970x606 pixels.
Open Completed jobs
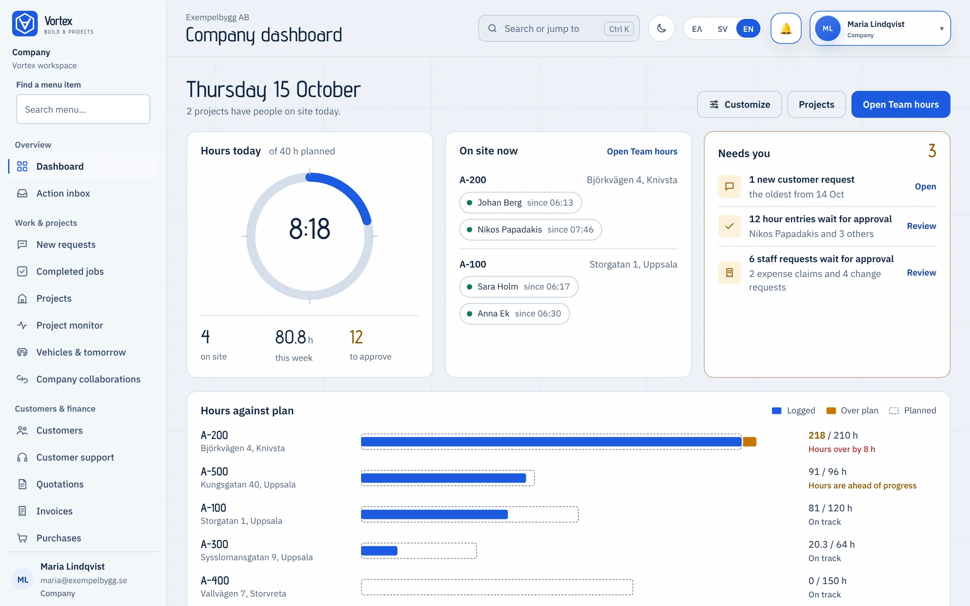(83, 272)
